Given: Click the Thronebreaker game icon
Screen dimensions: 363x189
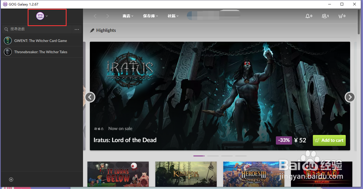Looking at the screenshot, I should coord(8,52).
